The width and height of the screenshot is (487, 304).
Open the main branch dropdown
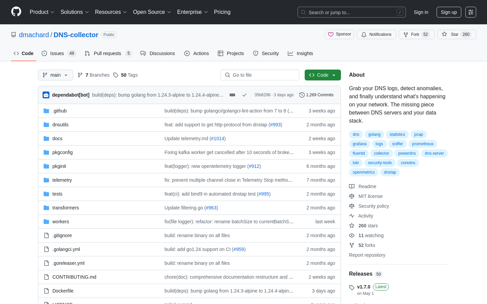tap(55, 75)
